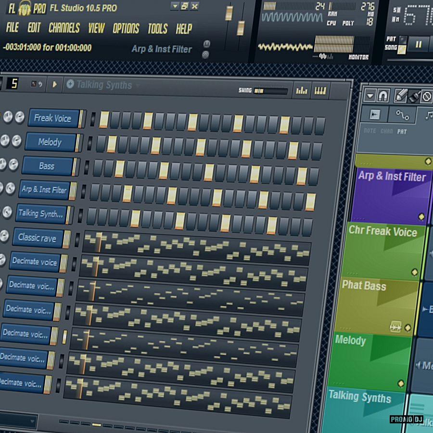Screen dimensions: 433x433
Task: Open the CHANNELS menu
Action: (x=64, y=27)
